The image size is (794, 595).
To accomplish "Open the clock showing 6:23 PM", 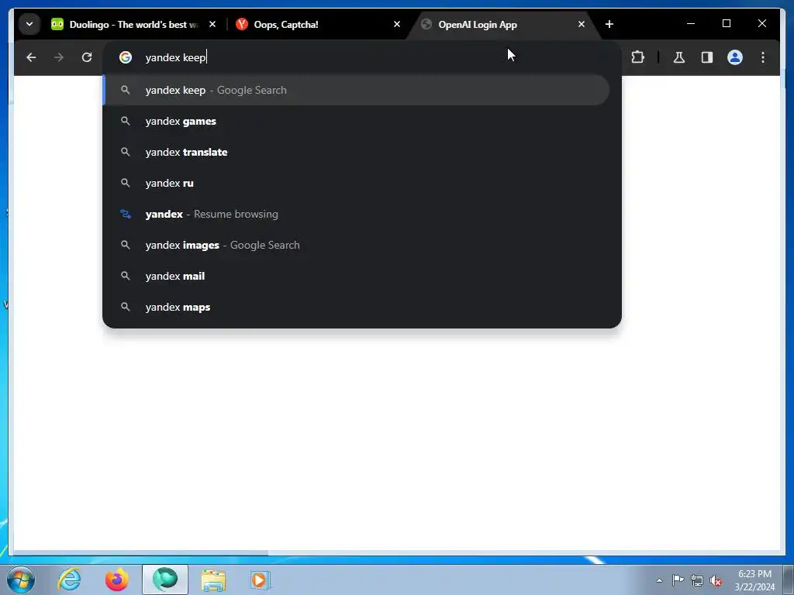I will [x=754, y=580].
